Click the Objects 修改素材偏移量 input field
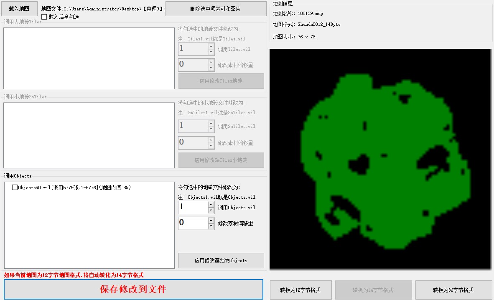 point(193,223)
